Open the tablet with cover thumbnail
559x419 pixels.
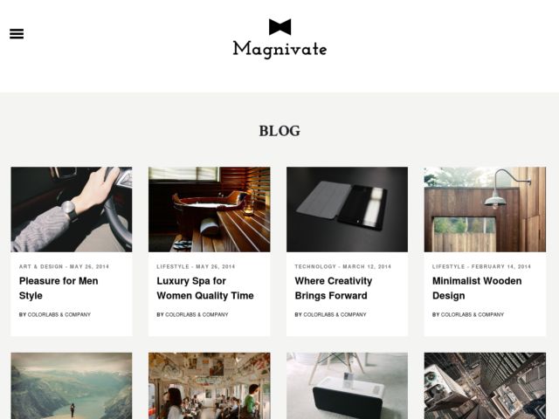348,209
